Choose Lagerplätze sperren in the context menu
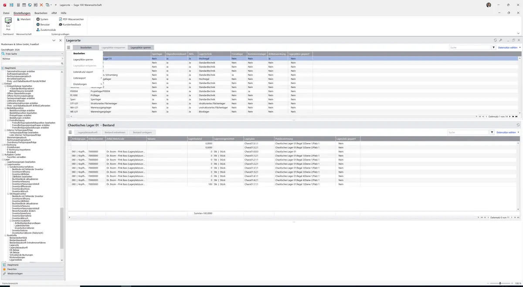The height and width of the screenshot is (287, 523). (x=83, y=60)
